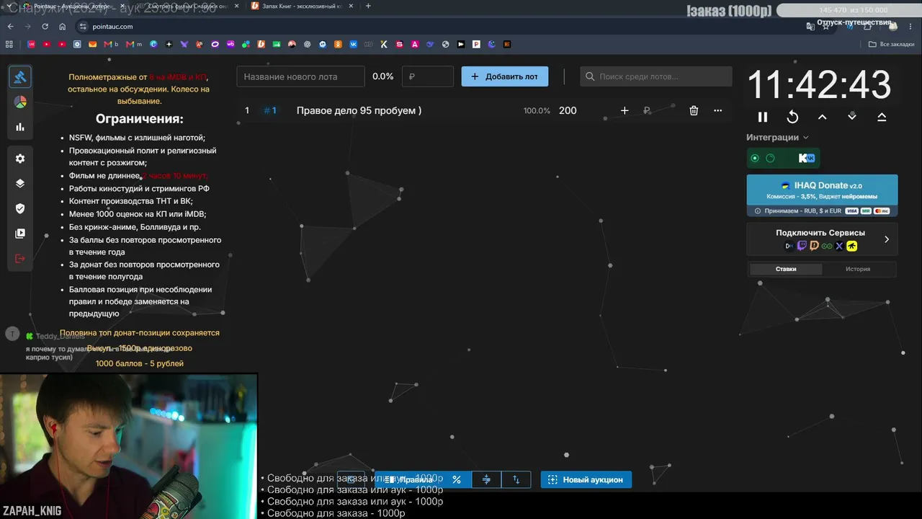
Task: Open the statistics chart sidebar page
Action: tap(20, 127)
